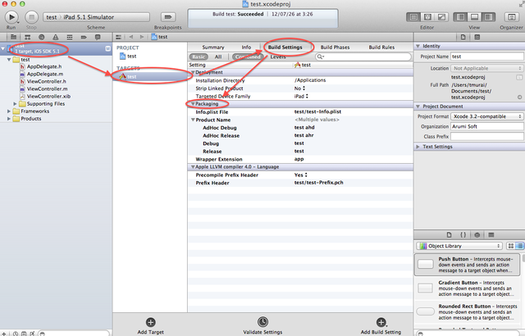Expand the Frameworks folder
The image size is (525, 336).
9,111
